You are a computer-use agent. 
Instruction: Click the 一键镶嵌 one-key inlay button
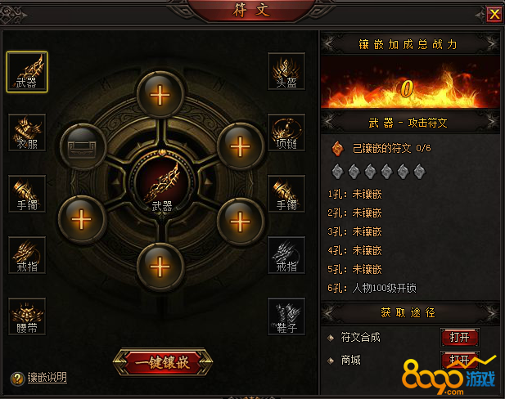coord(163,362)
